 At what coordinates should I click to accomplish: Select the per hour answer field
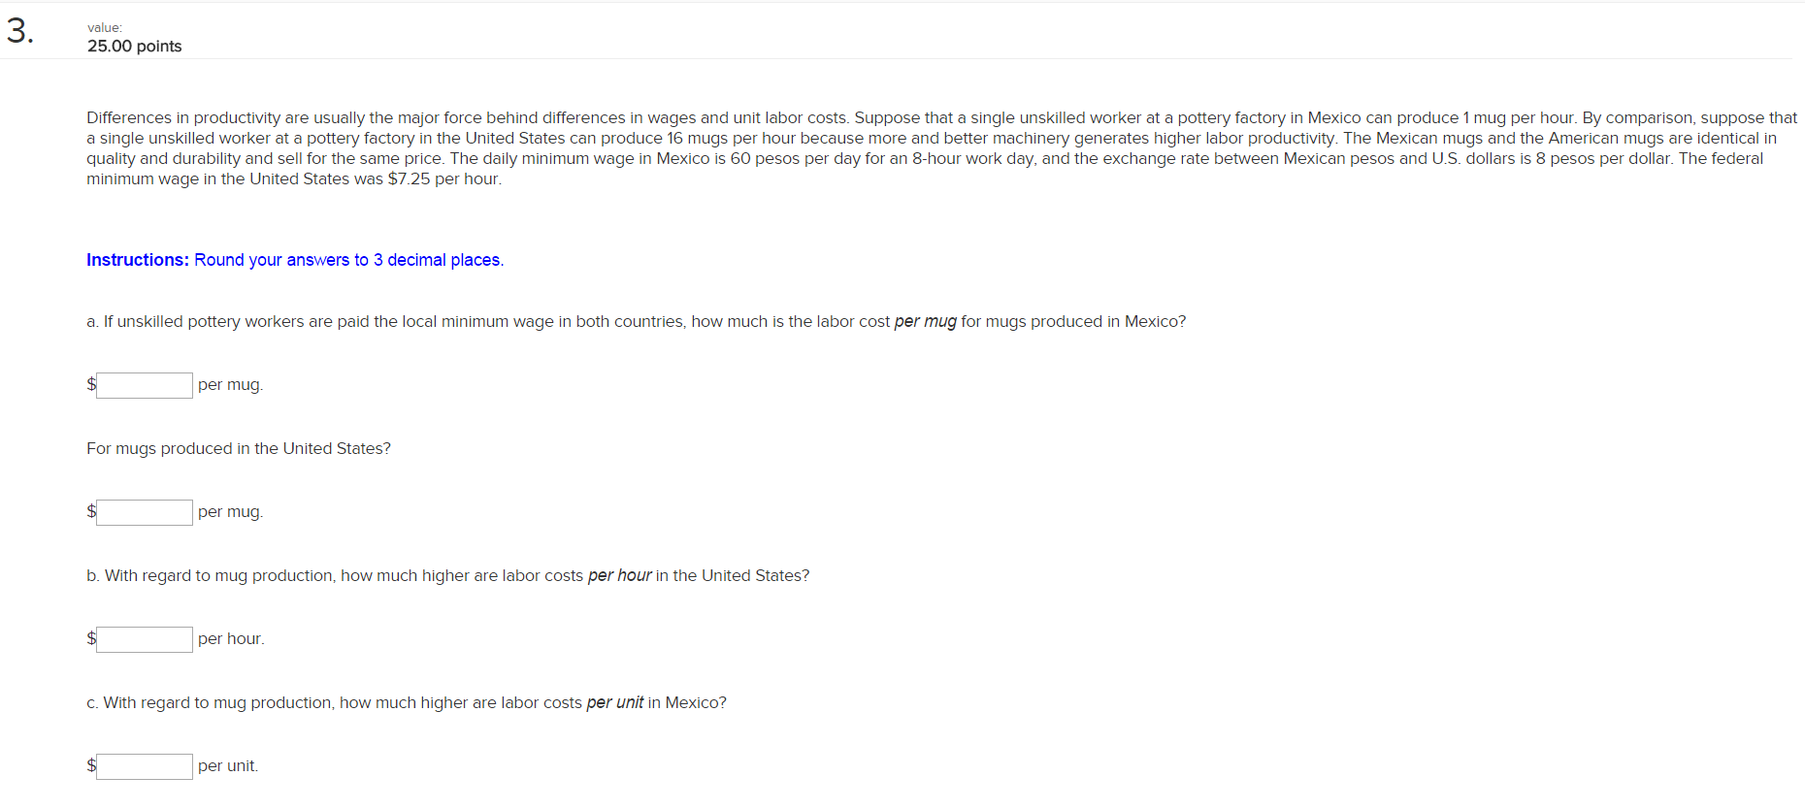pos(145,639)
